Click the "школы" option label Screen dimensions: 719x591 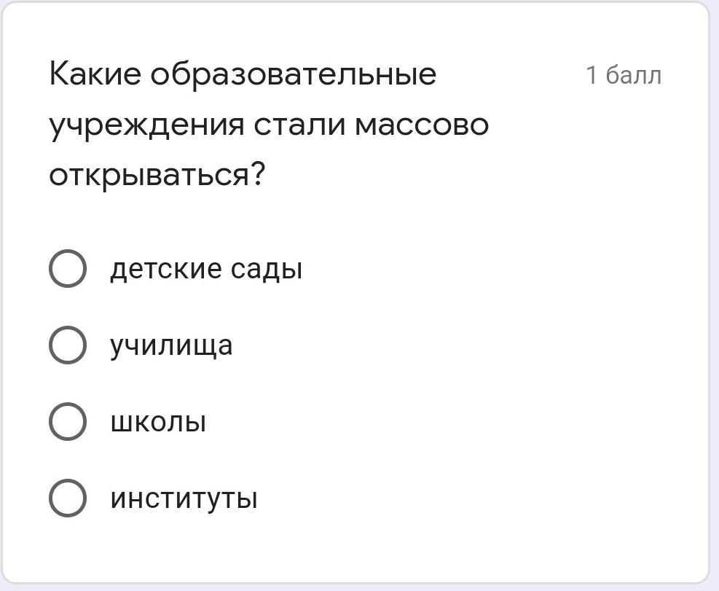click(x=158, y=423)
